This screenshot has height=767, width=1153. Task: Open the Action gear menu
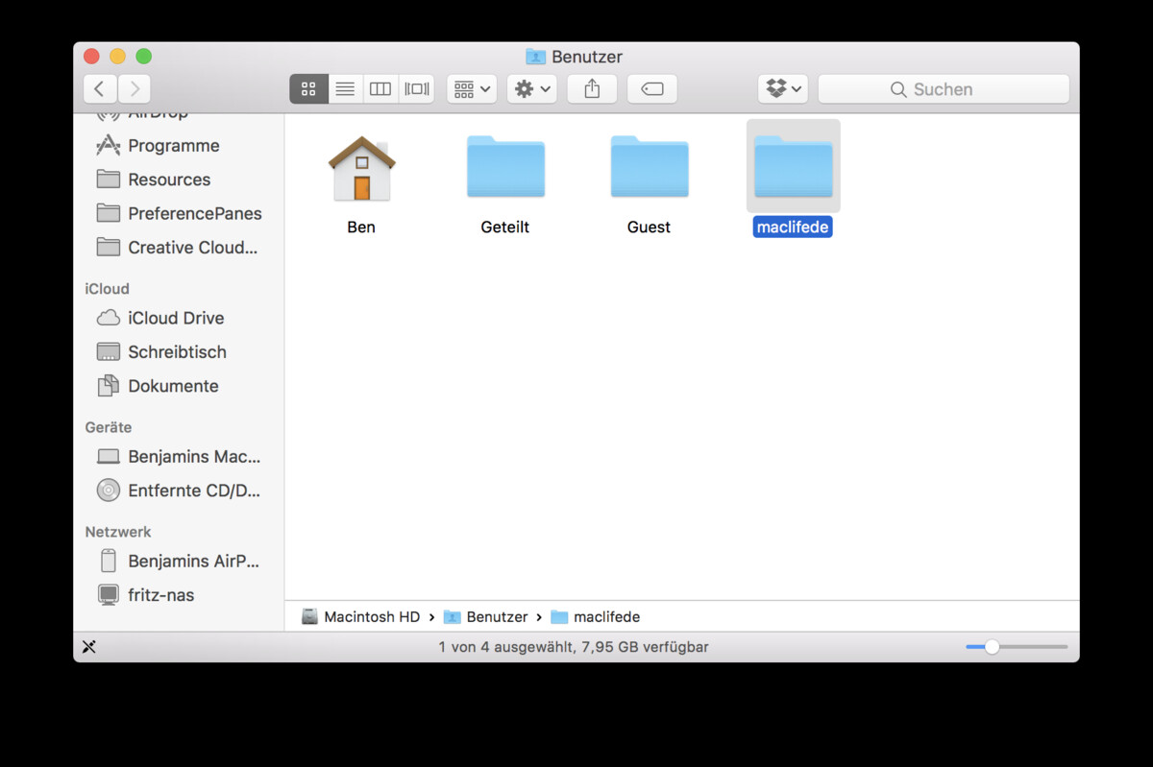(531, 88)
